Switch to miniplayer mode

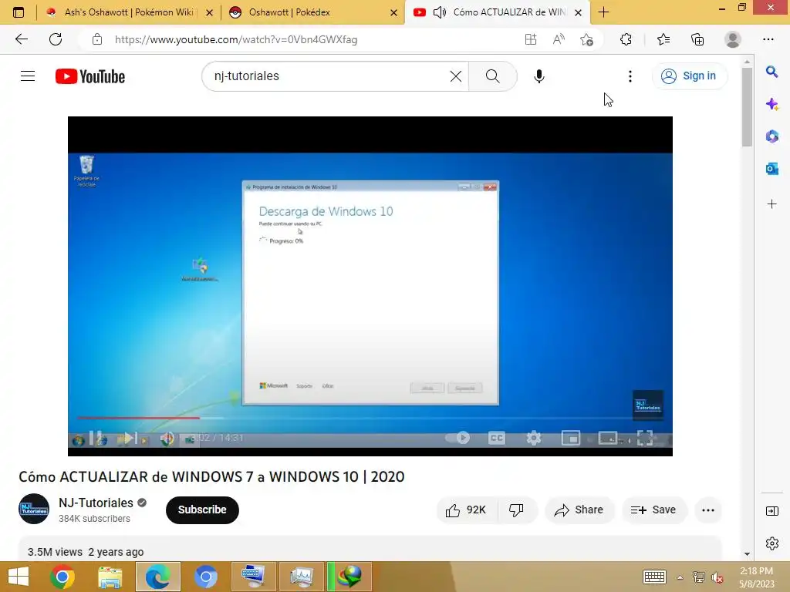pos(570,438)
